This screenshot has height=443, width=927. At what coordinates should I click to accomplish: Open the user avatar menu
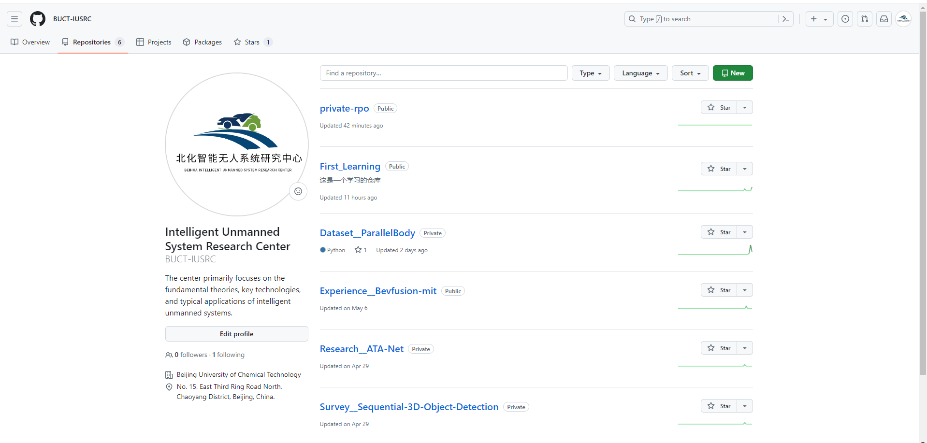pos(903,19)
